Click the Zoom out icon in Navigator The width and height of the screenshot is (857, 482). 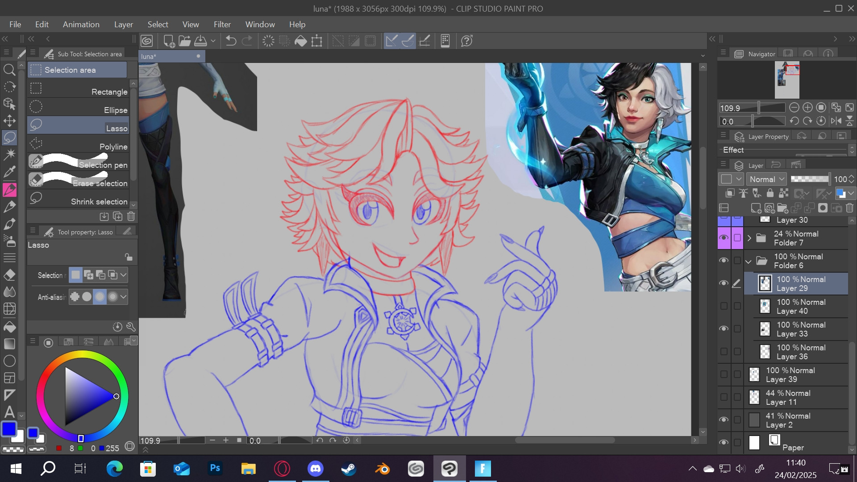tap(794, 108)
